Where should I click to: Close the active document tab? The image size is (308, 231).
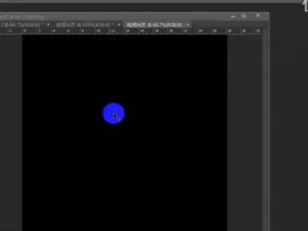[x=188, y=25]
